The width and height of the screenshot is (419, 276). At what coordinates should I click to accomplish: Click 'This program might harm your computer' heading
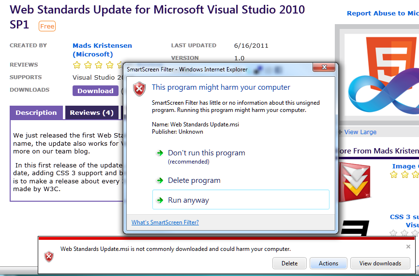[x=221, y=87]
